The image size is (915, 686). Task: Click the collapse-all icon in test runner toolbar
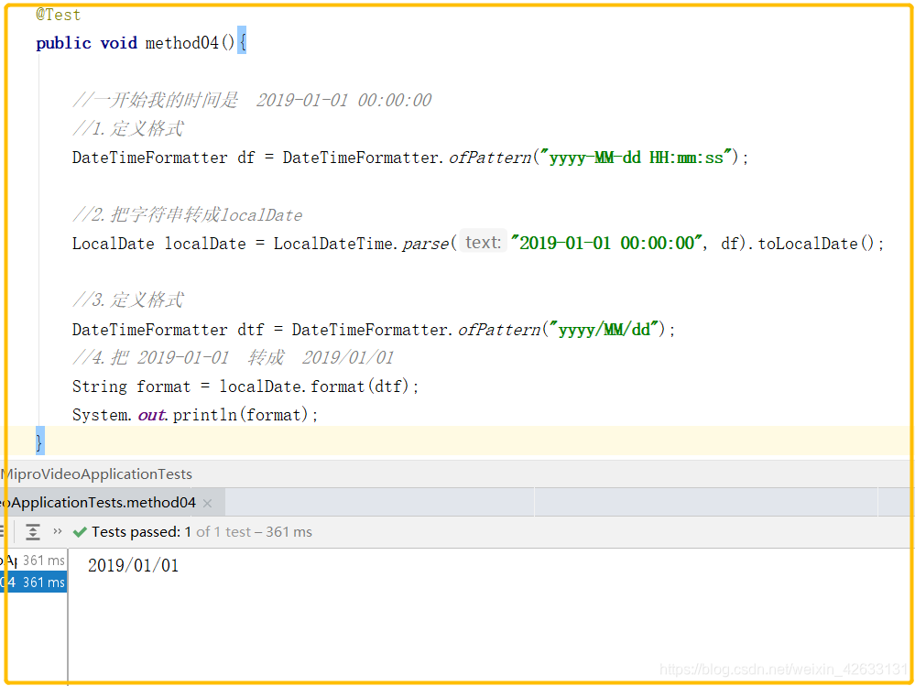point(32,531)
